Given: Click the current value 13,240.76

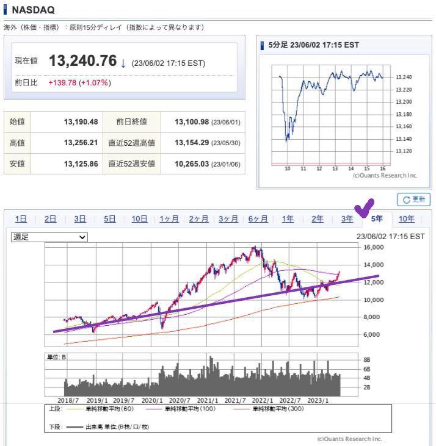Looking at the screenshot, I should tap(83, 60).
